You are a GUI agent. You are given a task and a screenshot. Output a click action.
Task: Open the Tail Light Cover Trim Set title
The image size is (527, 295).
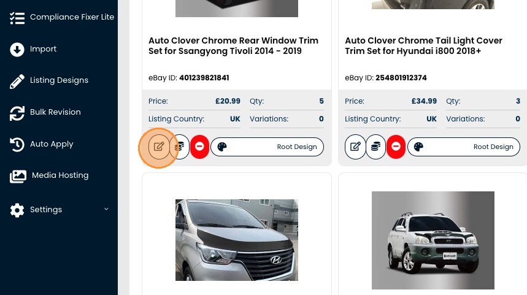pos(423,46)
